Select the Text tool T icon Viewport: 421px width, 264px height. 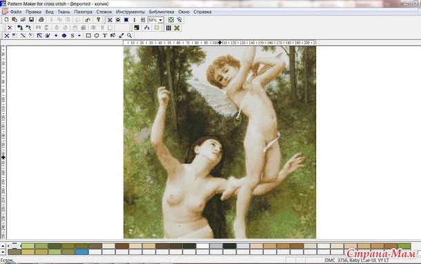(x=105, y=35)
